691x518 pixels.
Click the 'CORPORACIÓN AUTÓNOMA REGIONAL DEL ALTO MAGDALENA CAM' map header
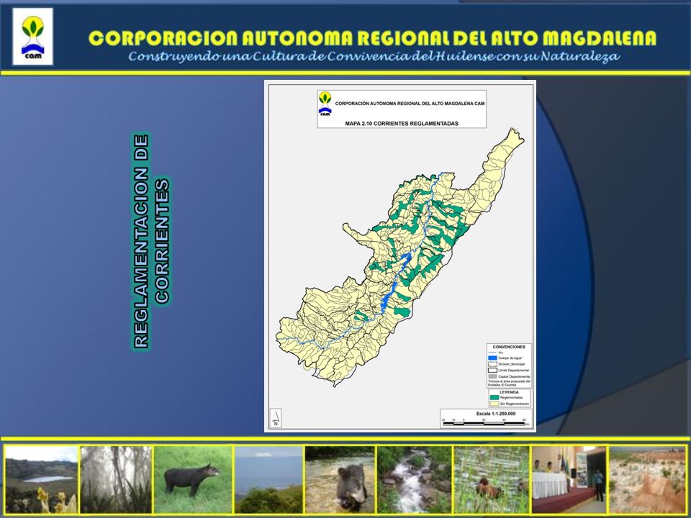tap(410, 104)
